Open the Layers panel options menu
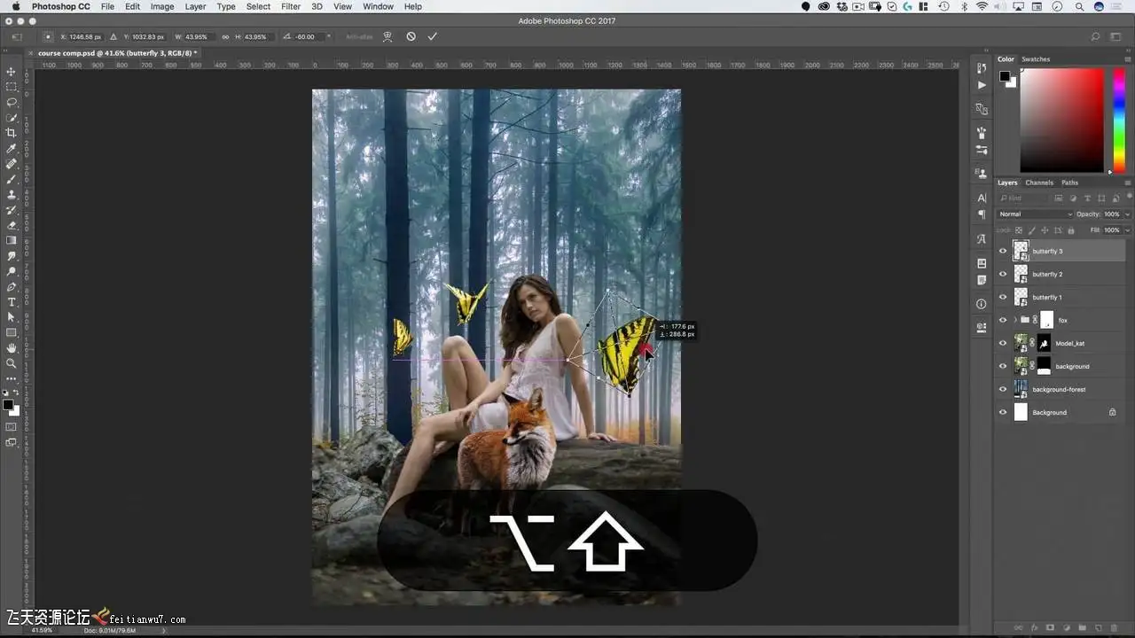1135x638 pixels. point(1128,183)
